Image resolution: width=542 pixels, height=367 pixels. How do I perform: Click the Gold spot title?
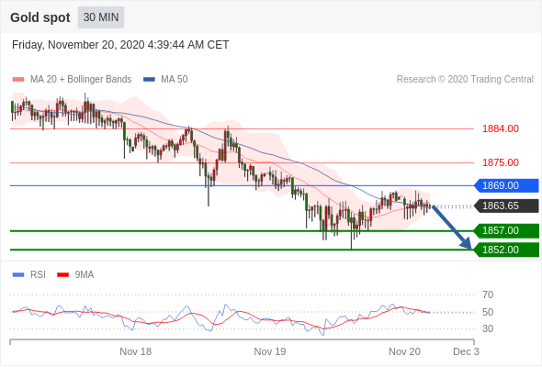40,17
